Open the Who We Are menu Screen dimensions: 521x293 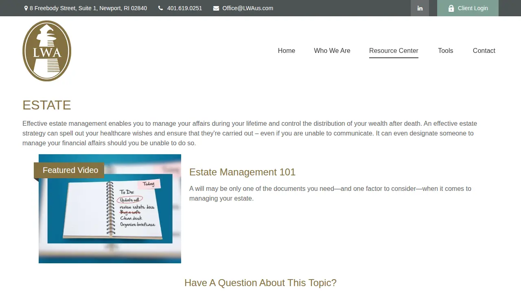pos(332,50)
